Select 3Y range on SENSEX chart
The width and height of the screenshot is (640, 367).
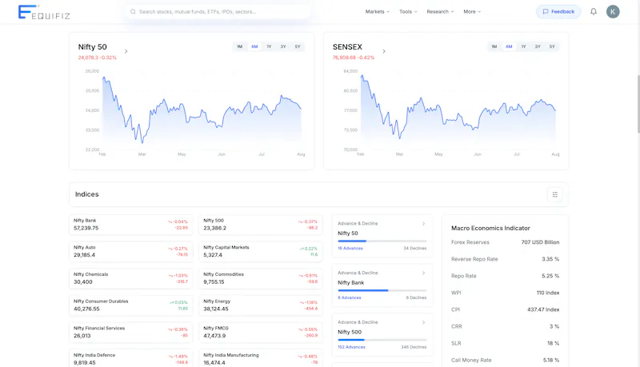538,46
